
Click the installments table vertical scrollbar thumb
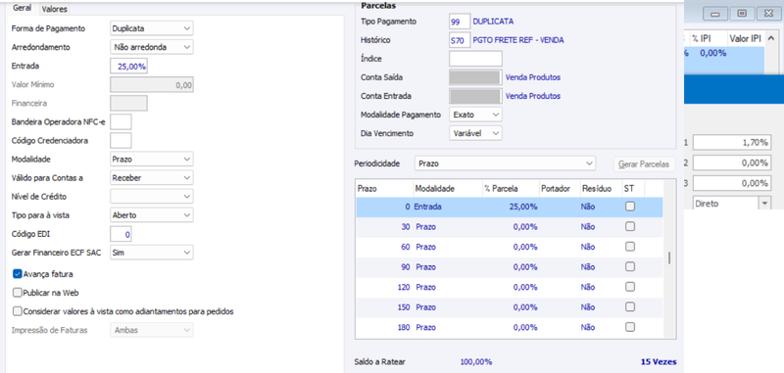coord(669,258)
